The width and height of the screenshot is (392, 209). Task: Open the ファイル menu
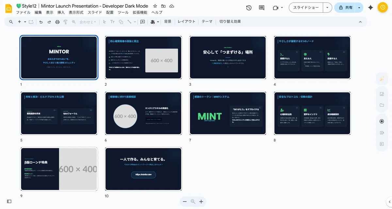pyautogui.click(x=23, y=12)
